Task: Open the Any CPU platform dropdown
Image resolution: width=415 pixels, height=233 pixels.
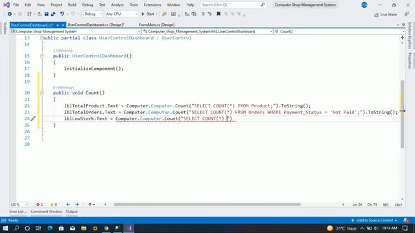Action: coord(121,14)
